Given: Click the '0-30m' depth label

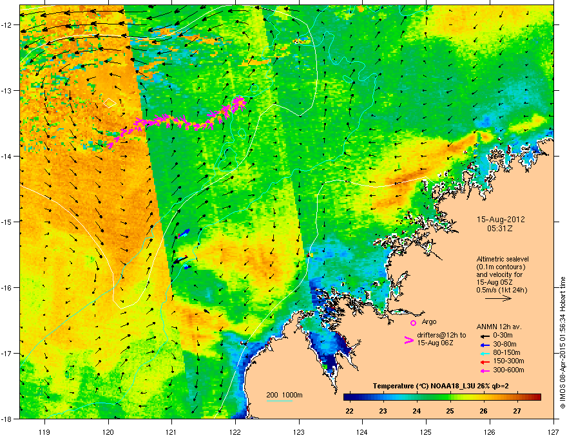Looking at the screenshot, I should tap(503, 336).
